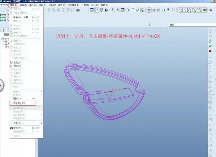Expand the 选取 (Select) submenu arrow

point(41,123)
